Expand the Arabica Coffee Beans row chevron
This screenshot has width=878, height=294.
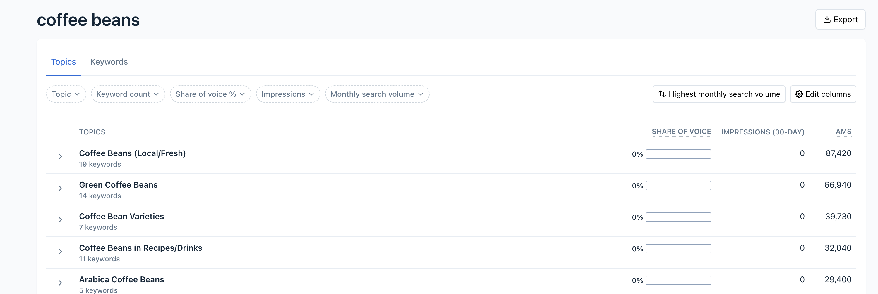60,283
